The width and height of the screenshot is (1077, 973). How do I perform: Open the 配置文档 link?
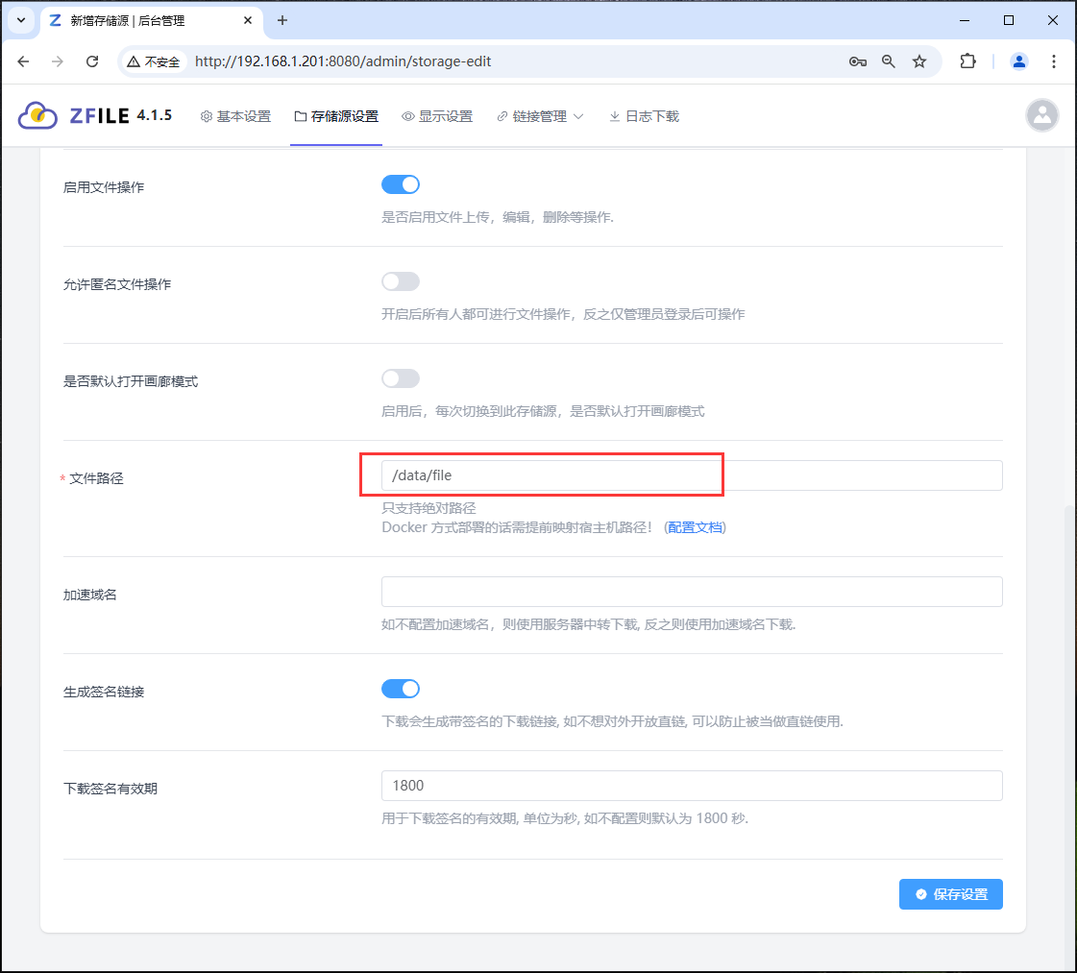point(695,527)
